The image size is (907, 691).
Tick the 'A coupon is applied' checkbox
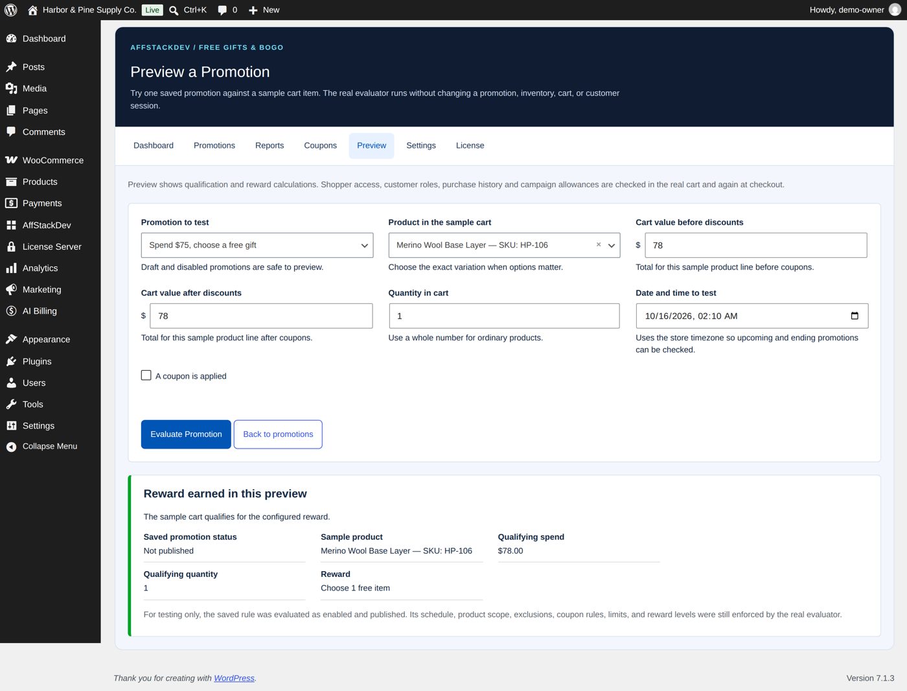coord(146,375)
